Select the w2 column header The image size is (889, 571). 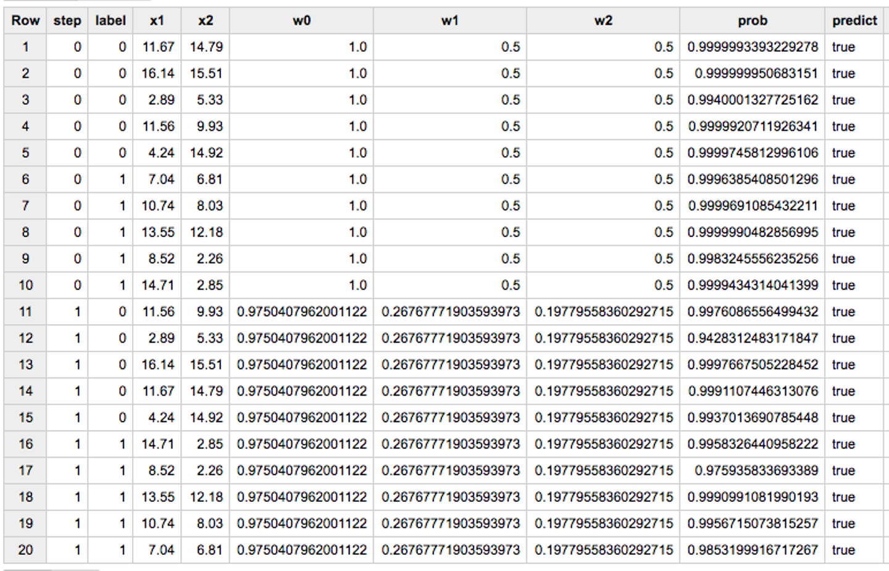click(x=603, y=20)
